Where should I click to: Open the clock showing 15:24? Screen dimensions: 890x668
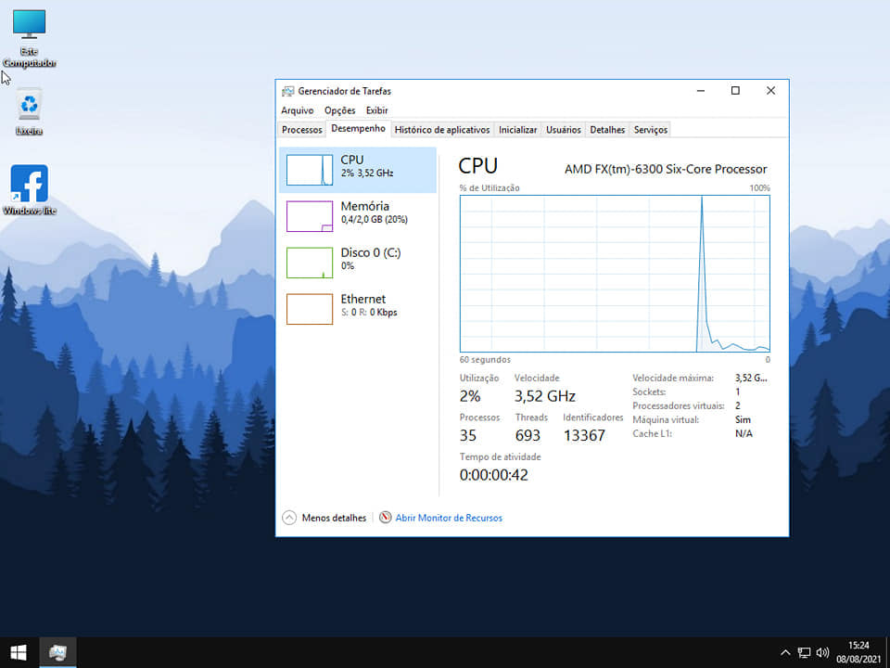point(858,646)
